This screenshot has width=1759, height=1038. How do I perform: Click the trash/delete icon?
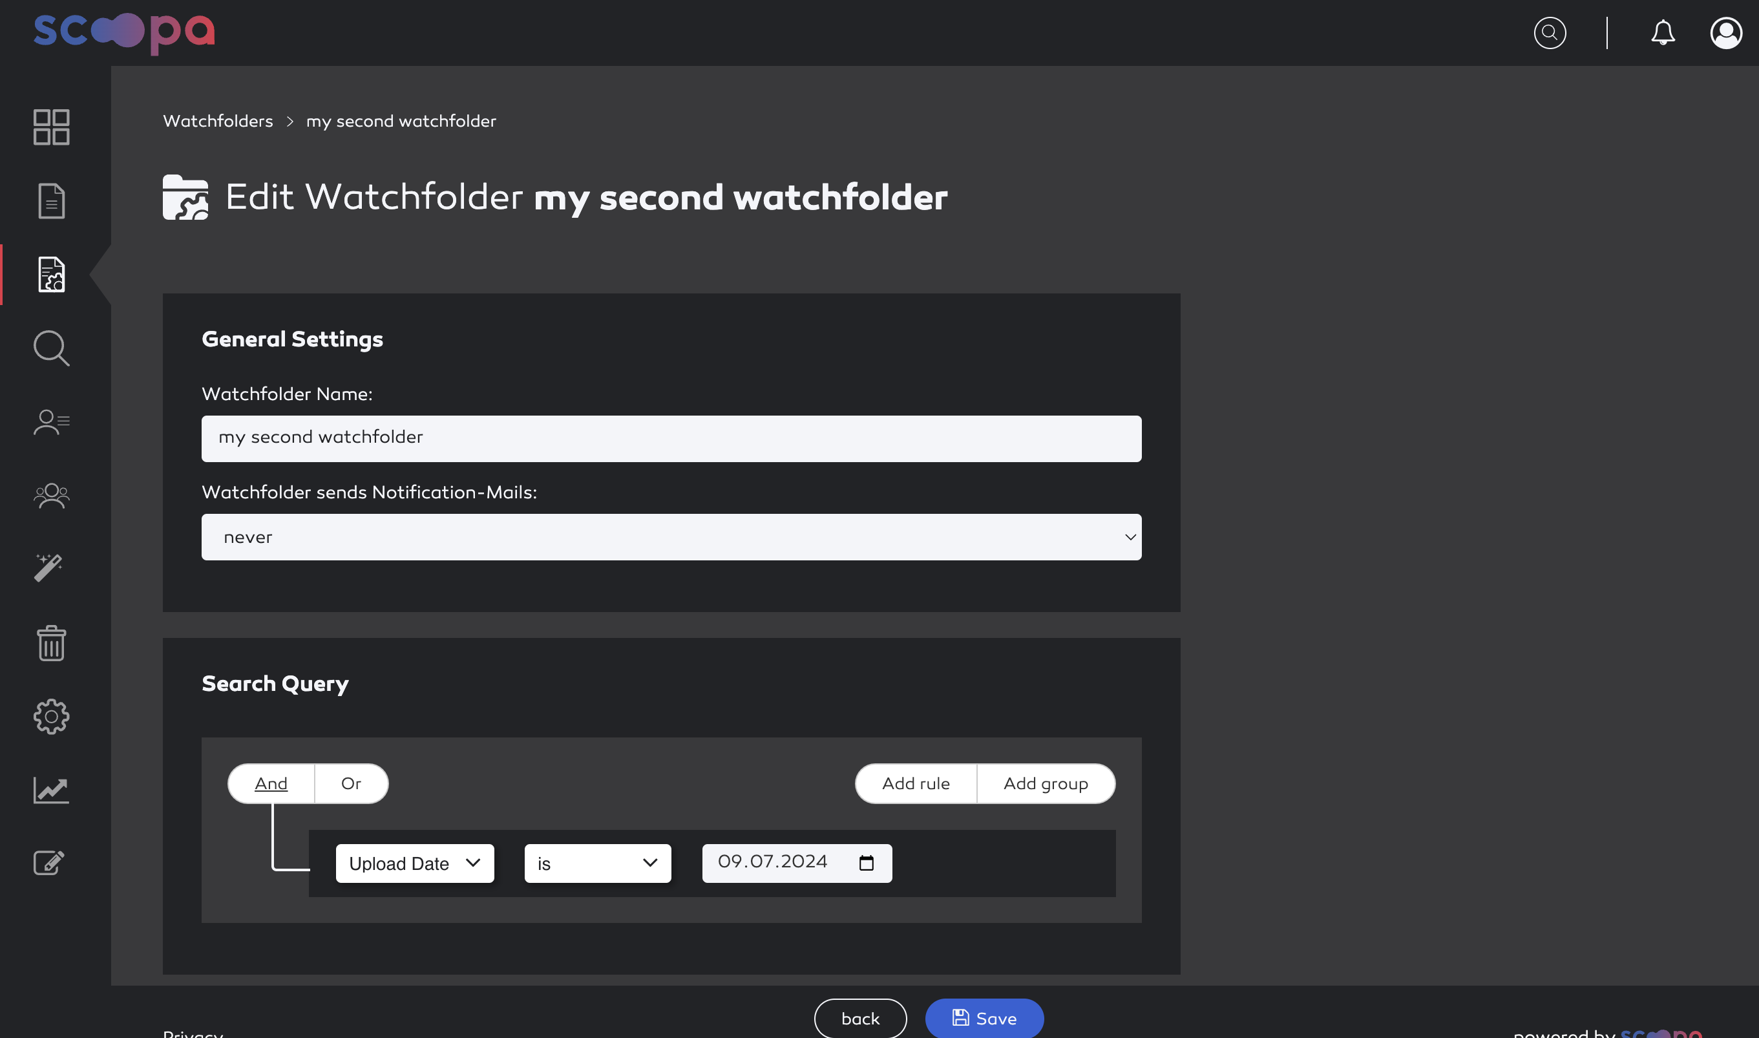[x=50, y=642]
